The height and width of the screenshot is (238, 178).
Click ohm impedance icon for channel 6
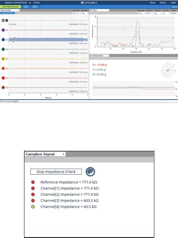coord(7,69)
